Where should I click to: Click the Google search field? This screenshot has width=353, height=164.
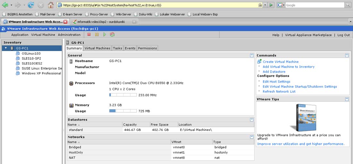point(315,5)
